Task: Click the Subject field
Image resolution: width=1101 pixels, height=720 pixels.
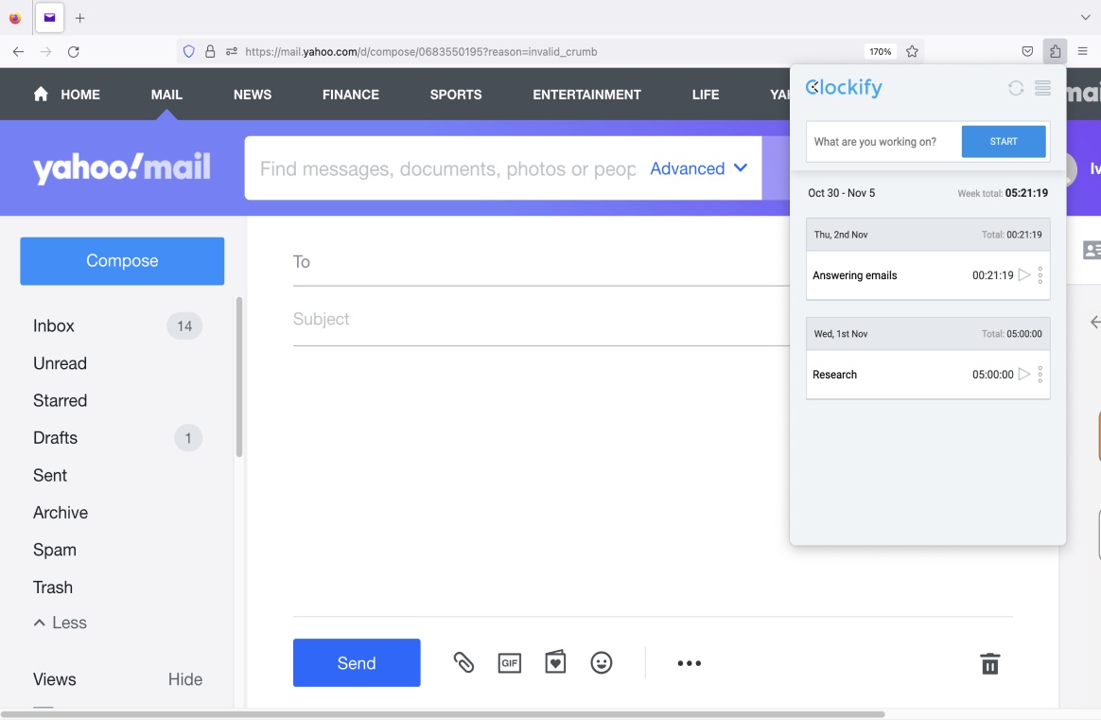Action: (x=541, y=319)
